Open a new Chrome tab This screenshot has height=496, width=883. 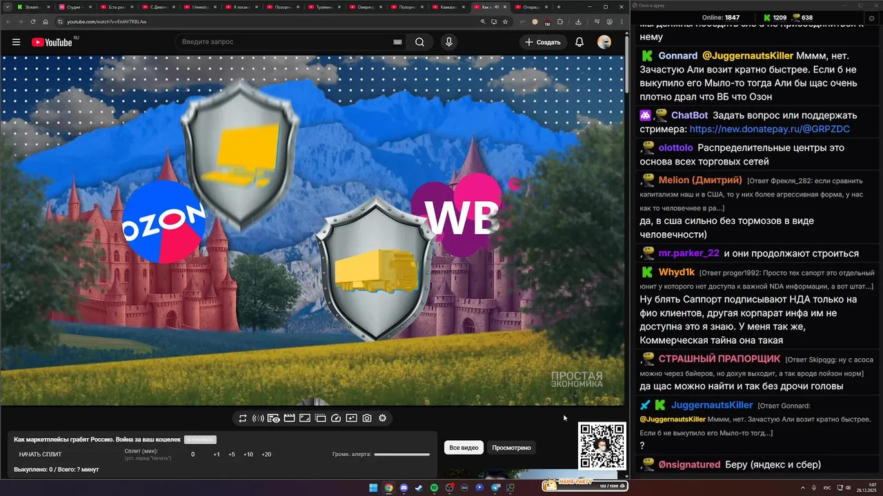558,7
